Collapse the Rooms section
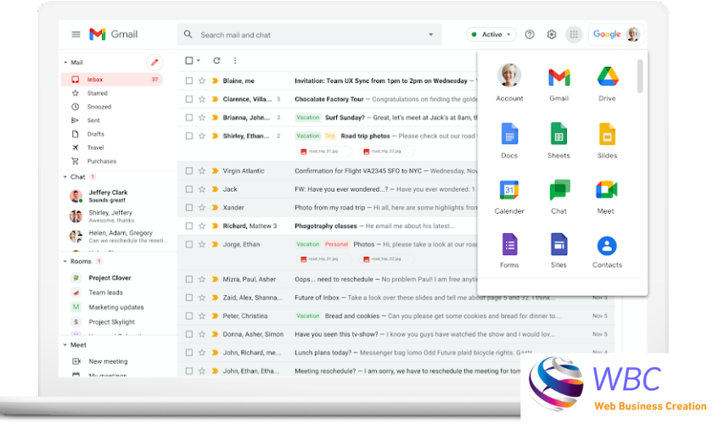Image resolution: width=713 pixels, height=424 pixels. pyautogui.click(x=65, y=261)
